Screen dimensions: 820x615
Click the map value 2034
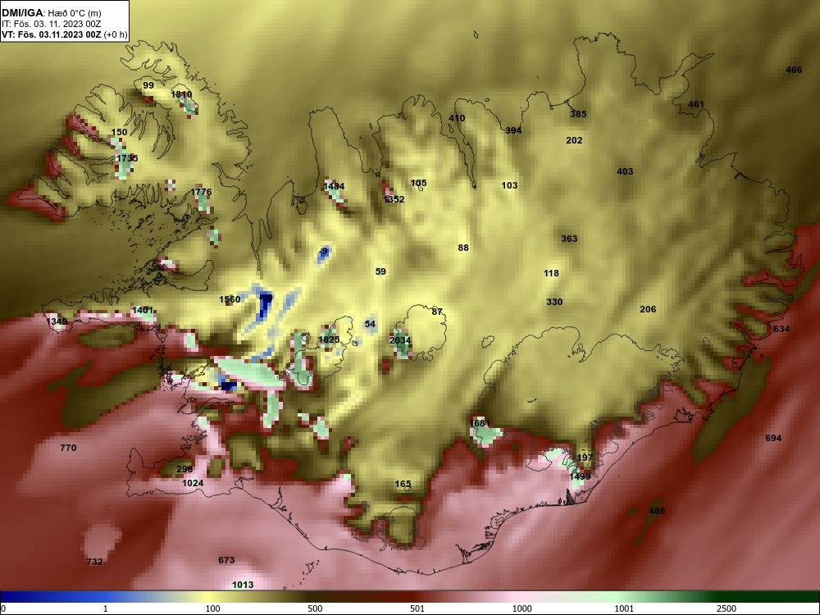400,341
